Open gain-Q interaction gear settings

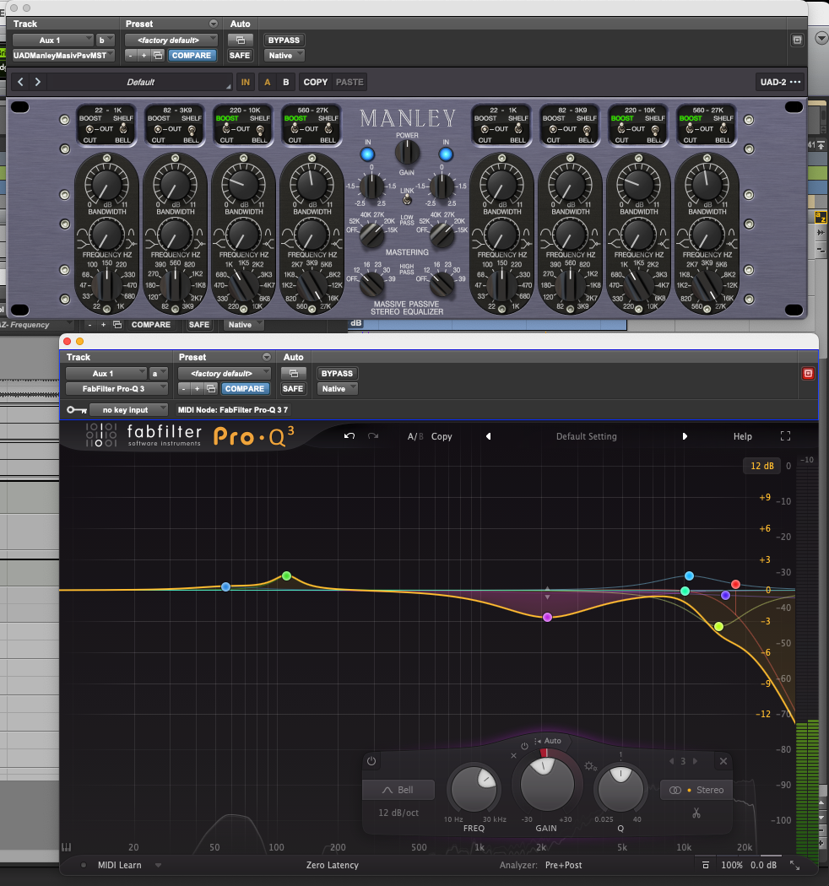[590, 766]
